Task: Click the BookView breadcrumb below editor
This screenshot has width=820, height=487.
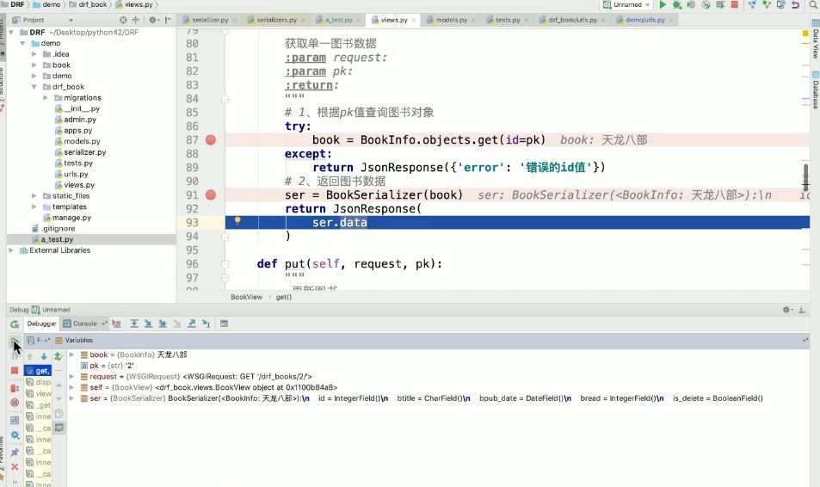Action: tap(246, 297)
